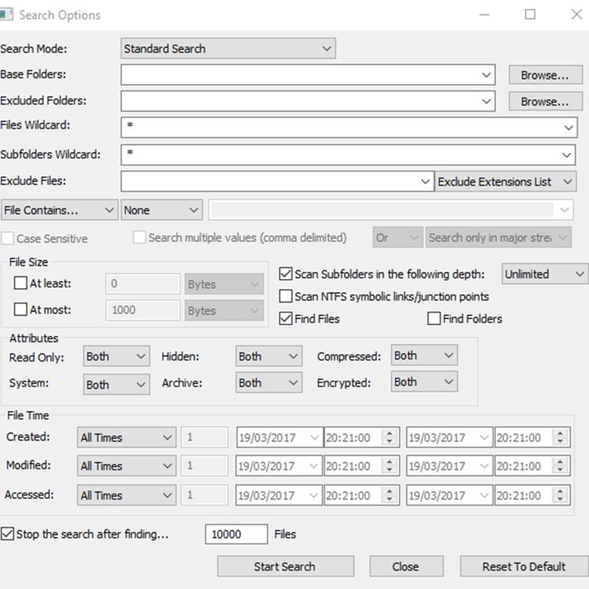Expand the Created All Times dropdown
The width and height of the screenshot is (589, 589).
click(127, 437)
